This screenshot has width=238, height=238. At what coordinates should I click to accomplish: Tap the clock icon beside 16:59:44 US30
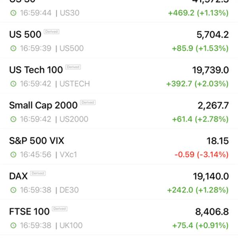pos(13,13)
